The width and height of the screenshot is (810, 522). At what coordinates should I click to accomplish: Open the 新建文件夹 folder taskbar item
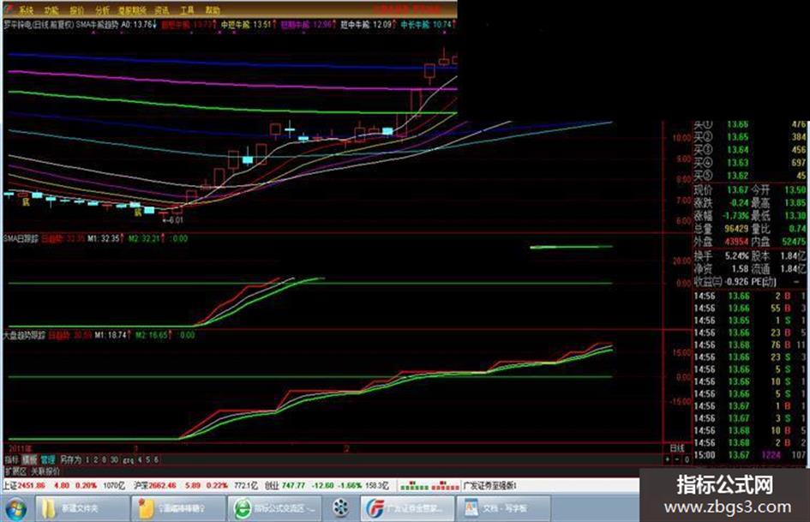[82, 508]
